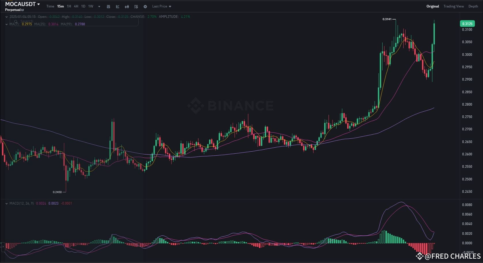The image size is (483, 263).
Task: Collapse the OHLC data row
Action: (6, 17)
